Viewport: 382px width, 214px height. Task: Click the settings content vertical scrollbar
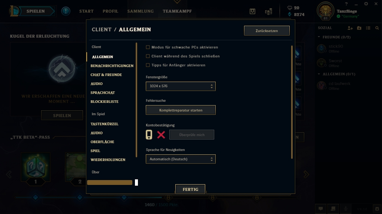coord(292,102)
